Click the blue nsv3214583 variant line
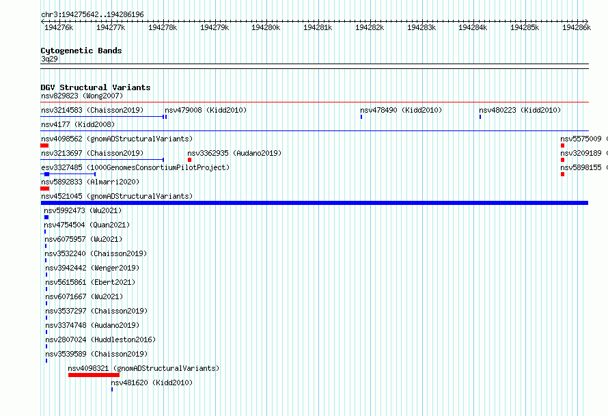 click(102, 116)
